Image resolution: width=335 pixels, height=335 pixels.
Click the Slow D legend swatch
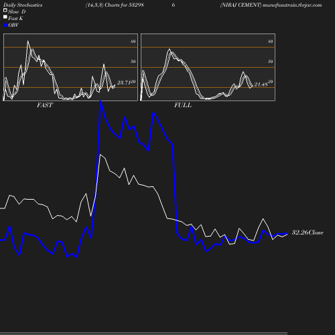click(x=5, y=10)
